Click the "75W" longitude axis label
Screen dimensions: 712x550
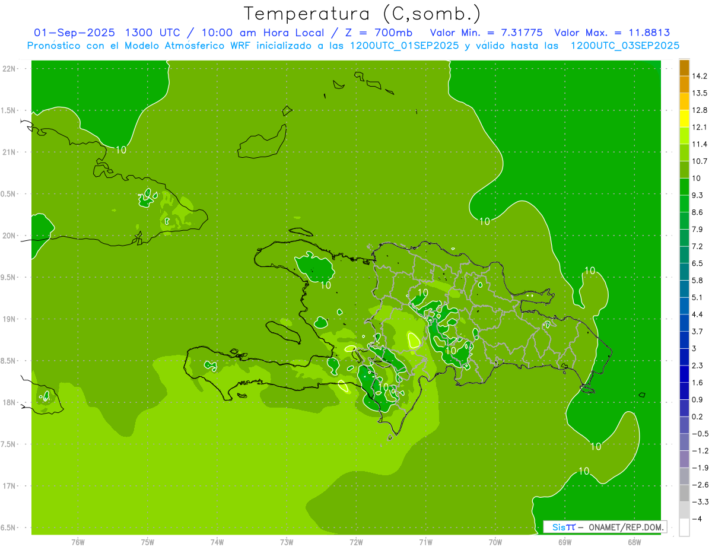[x=148, y=542]
